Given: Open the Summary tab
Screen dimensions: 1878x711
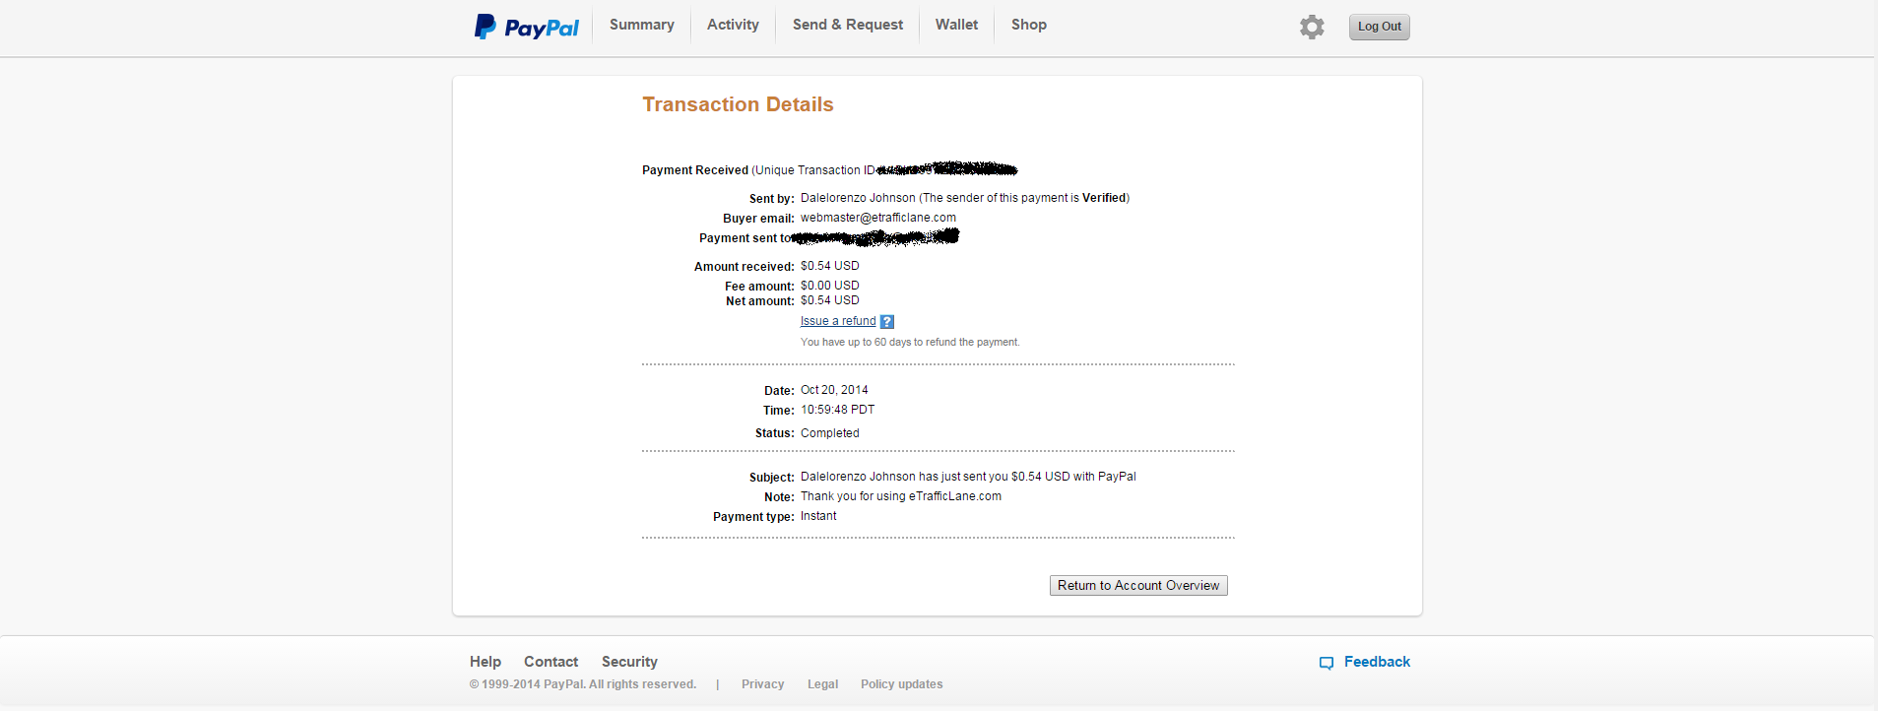Looking at the screenshot, I should coord(642,25).
